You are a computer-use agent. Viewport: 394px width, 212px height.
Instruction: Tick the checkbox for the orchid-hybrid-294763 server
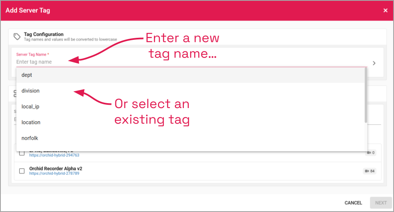coord(22,154)
